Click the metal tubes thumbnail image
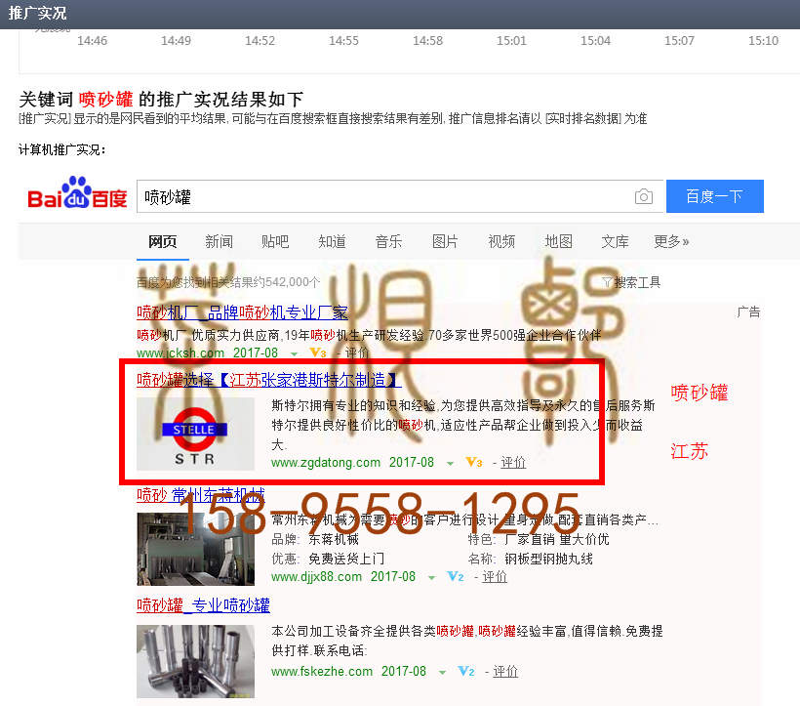Viewport: 800px width, 706px height. [195, 661]
